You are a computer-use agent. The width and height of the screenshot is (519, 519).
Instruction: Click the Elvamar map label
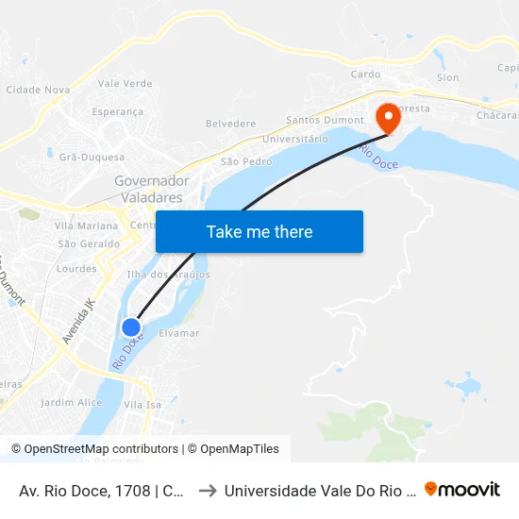click(x=179, y=333)
